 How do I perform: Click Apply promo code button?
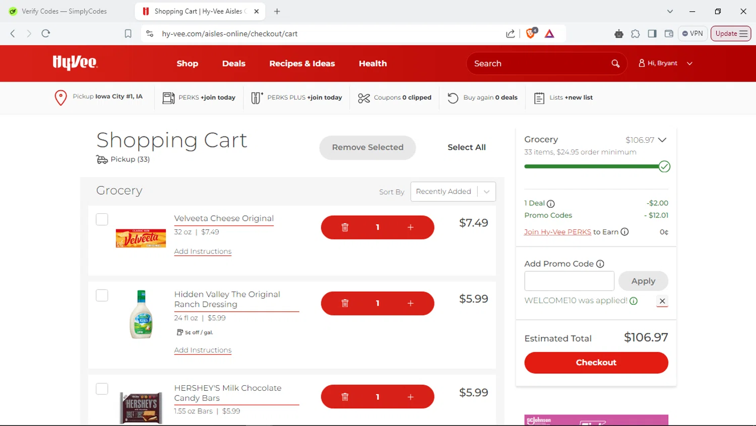(x=643, y=281)
